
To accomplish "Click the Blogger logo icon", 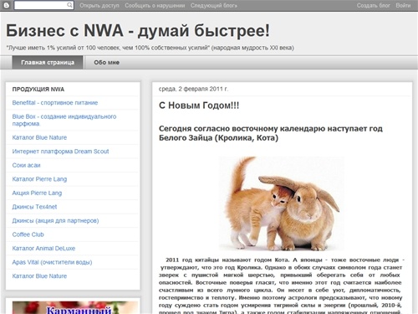I will (6, 5).
